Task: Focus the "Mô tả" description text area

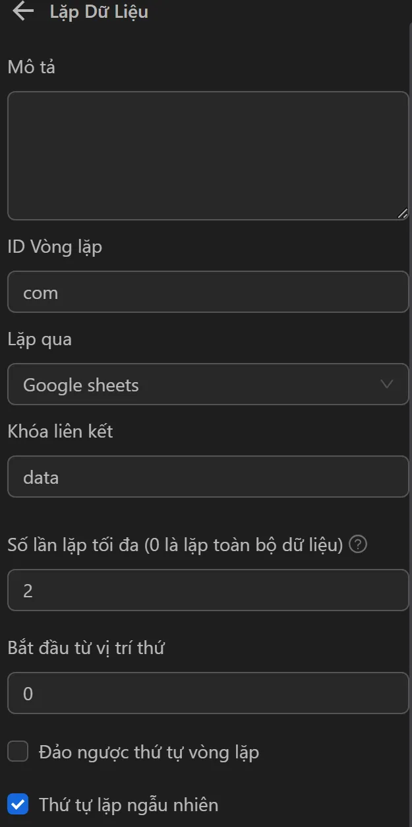Action: 208,155
